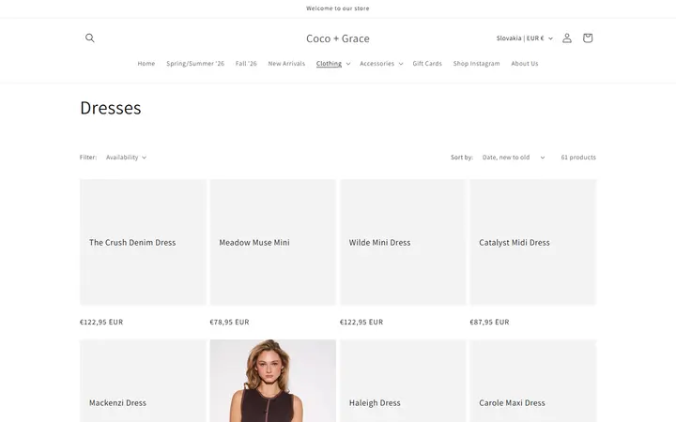Open Catalyst Midi Dress product

click(515, 243)
